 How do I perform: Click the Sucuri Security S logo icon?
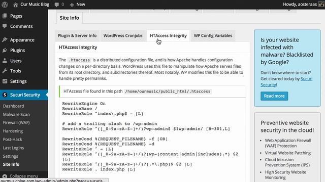click(5, 95)
